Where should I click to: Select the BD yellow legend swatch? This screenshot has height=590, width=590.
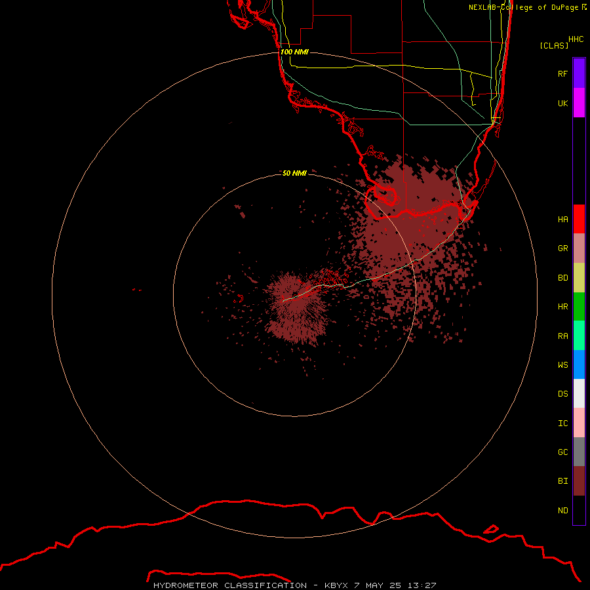[x=579, y=278]
